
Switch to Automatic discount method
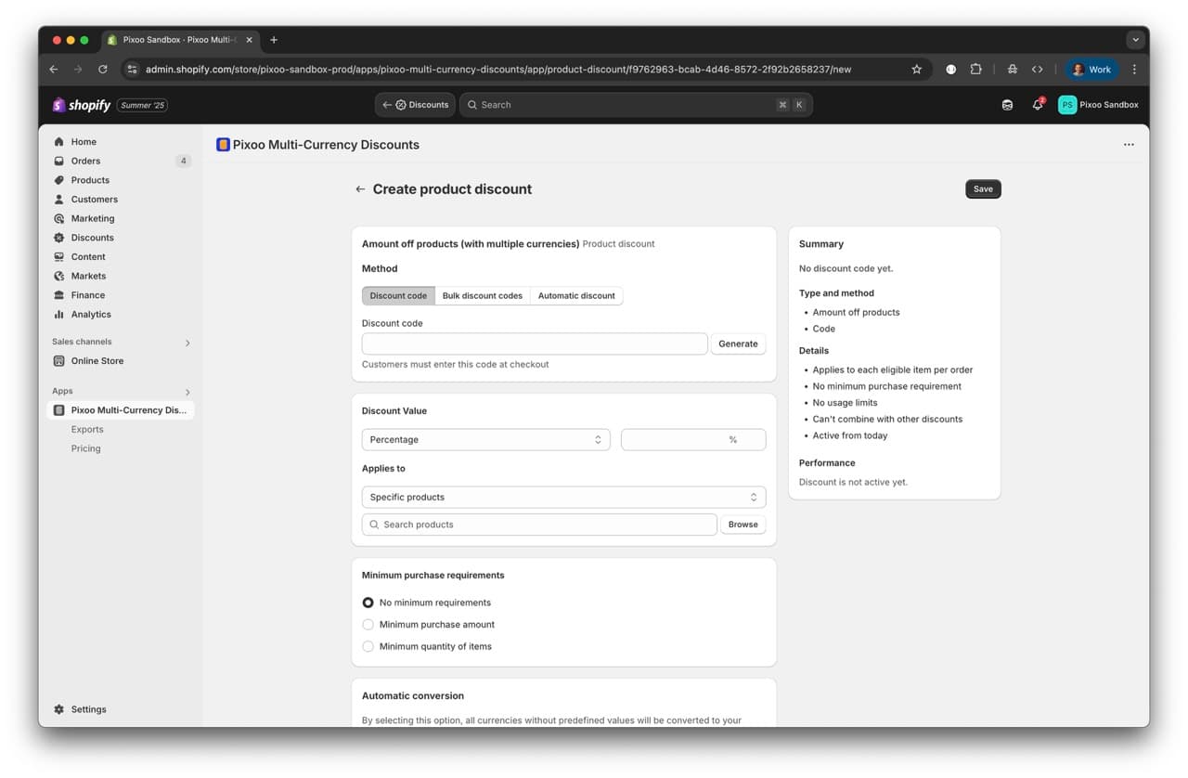tap(576, 296)
